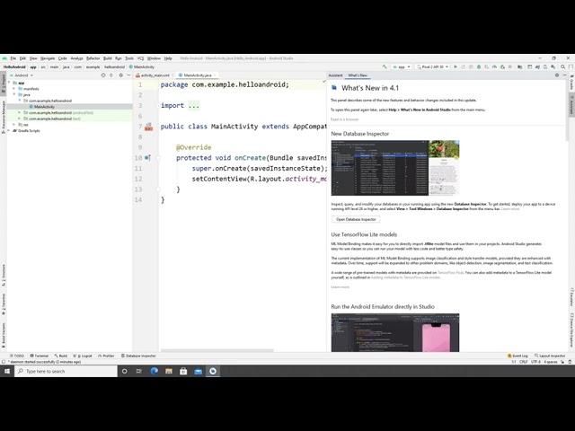Open the app run configuration dropdown
Viewport: 575px width, 431px height.
point(402,67)
